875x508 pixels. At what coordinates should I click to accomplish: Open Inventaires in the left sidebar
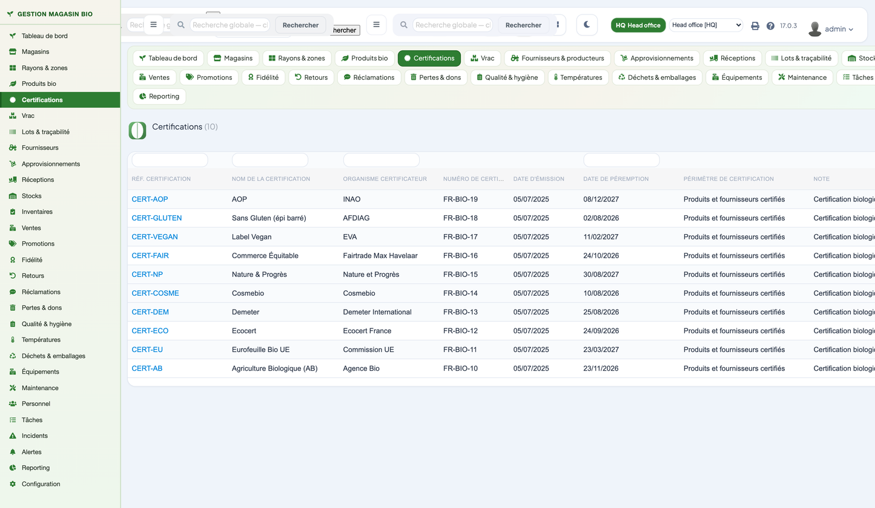60,212
